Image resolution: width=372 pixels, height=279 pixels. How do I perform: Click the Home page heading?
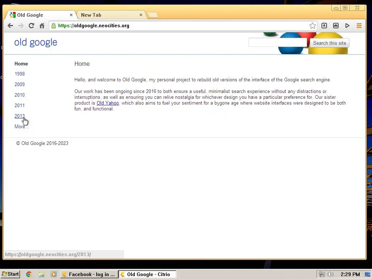point(82,64)
